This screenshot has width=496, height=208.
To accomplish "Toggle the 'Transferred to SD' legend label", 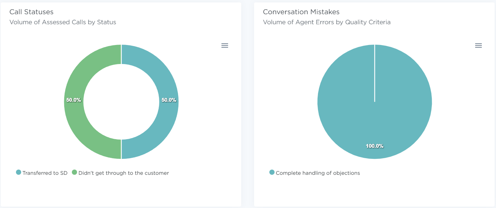I will 45,173.
